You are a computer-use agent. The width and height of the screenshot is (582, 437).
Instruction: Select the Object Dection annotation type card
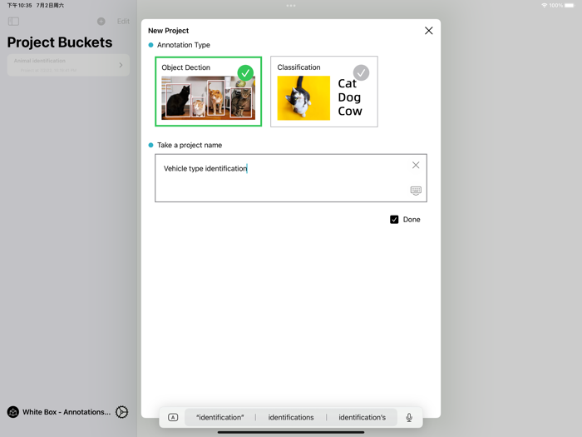[x=208, y=92]
